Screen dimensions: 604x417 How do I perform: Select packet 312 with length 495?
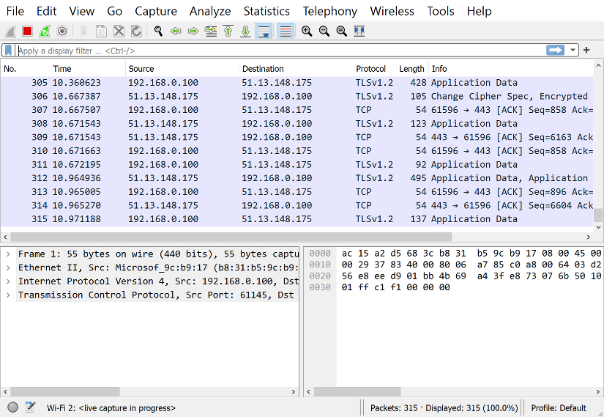[297, 178]
